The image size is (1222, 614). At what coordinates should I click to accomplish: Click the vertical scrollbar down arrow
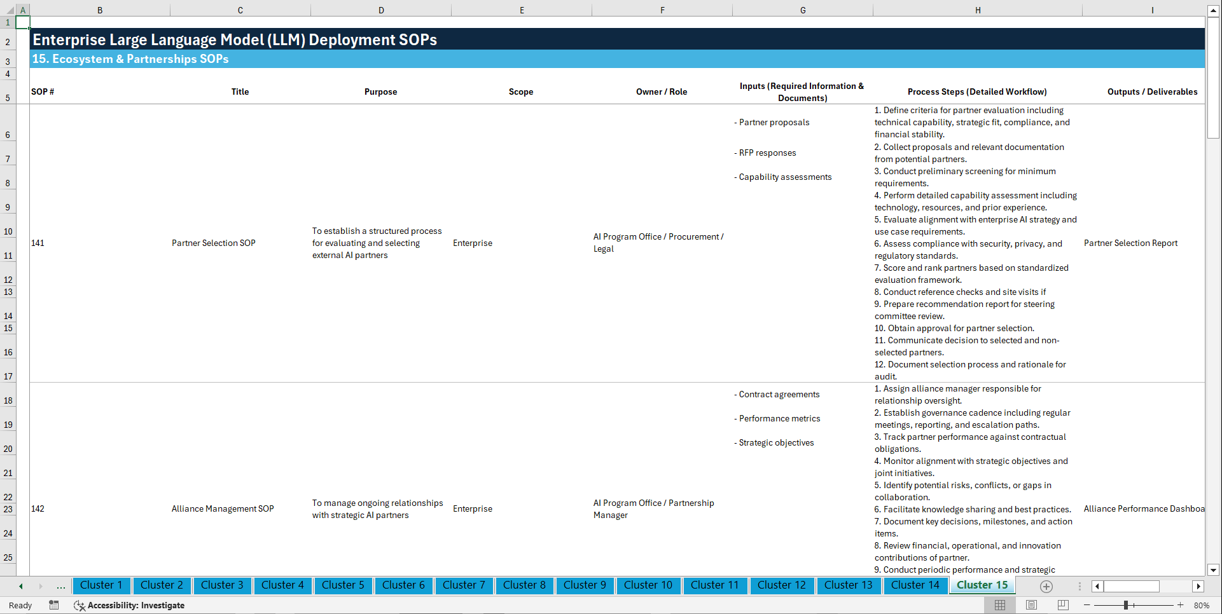(1214, 571)
